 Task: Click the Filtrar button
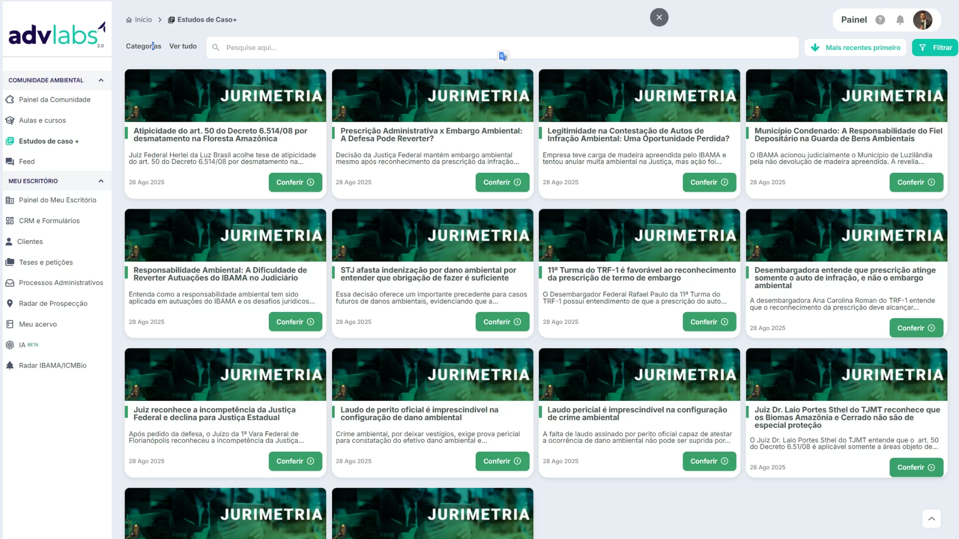click(x=935, y=47)
